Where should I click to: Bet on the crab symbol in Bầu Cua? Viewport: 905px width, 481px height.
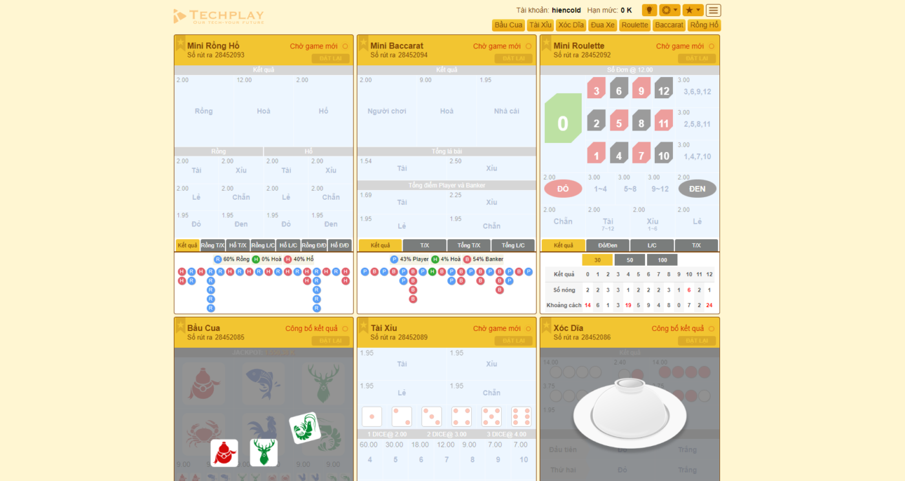tap(204, 434)
